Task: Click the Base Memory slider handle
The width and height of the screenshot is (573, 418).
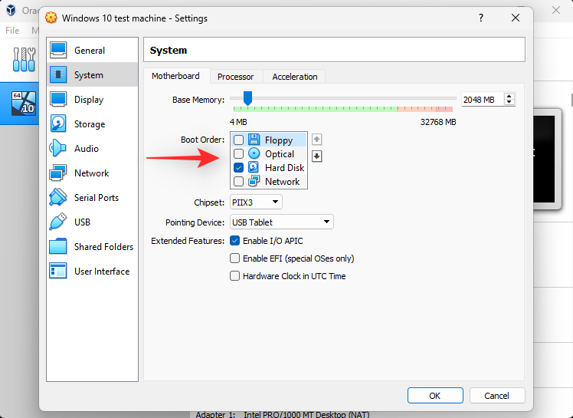Action: coord(247,98)
